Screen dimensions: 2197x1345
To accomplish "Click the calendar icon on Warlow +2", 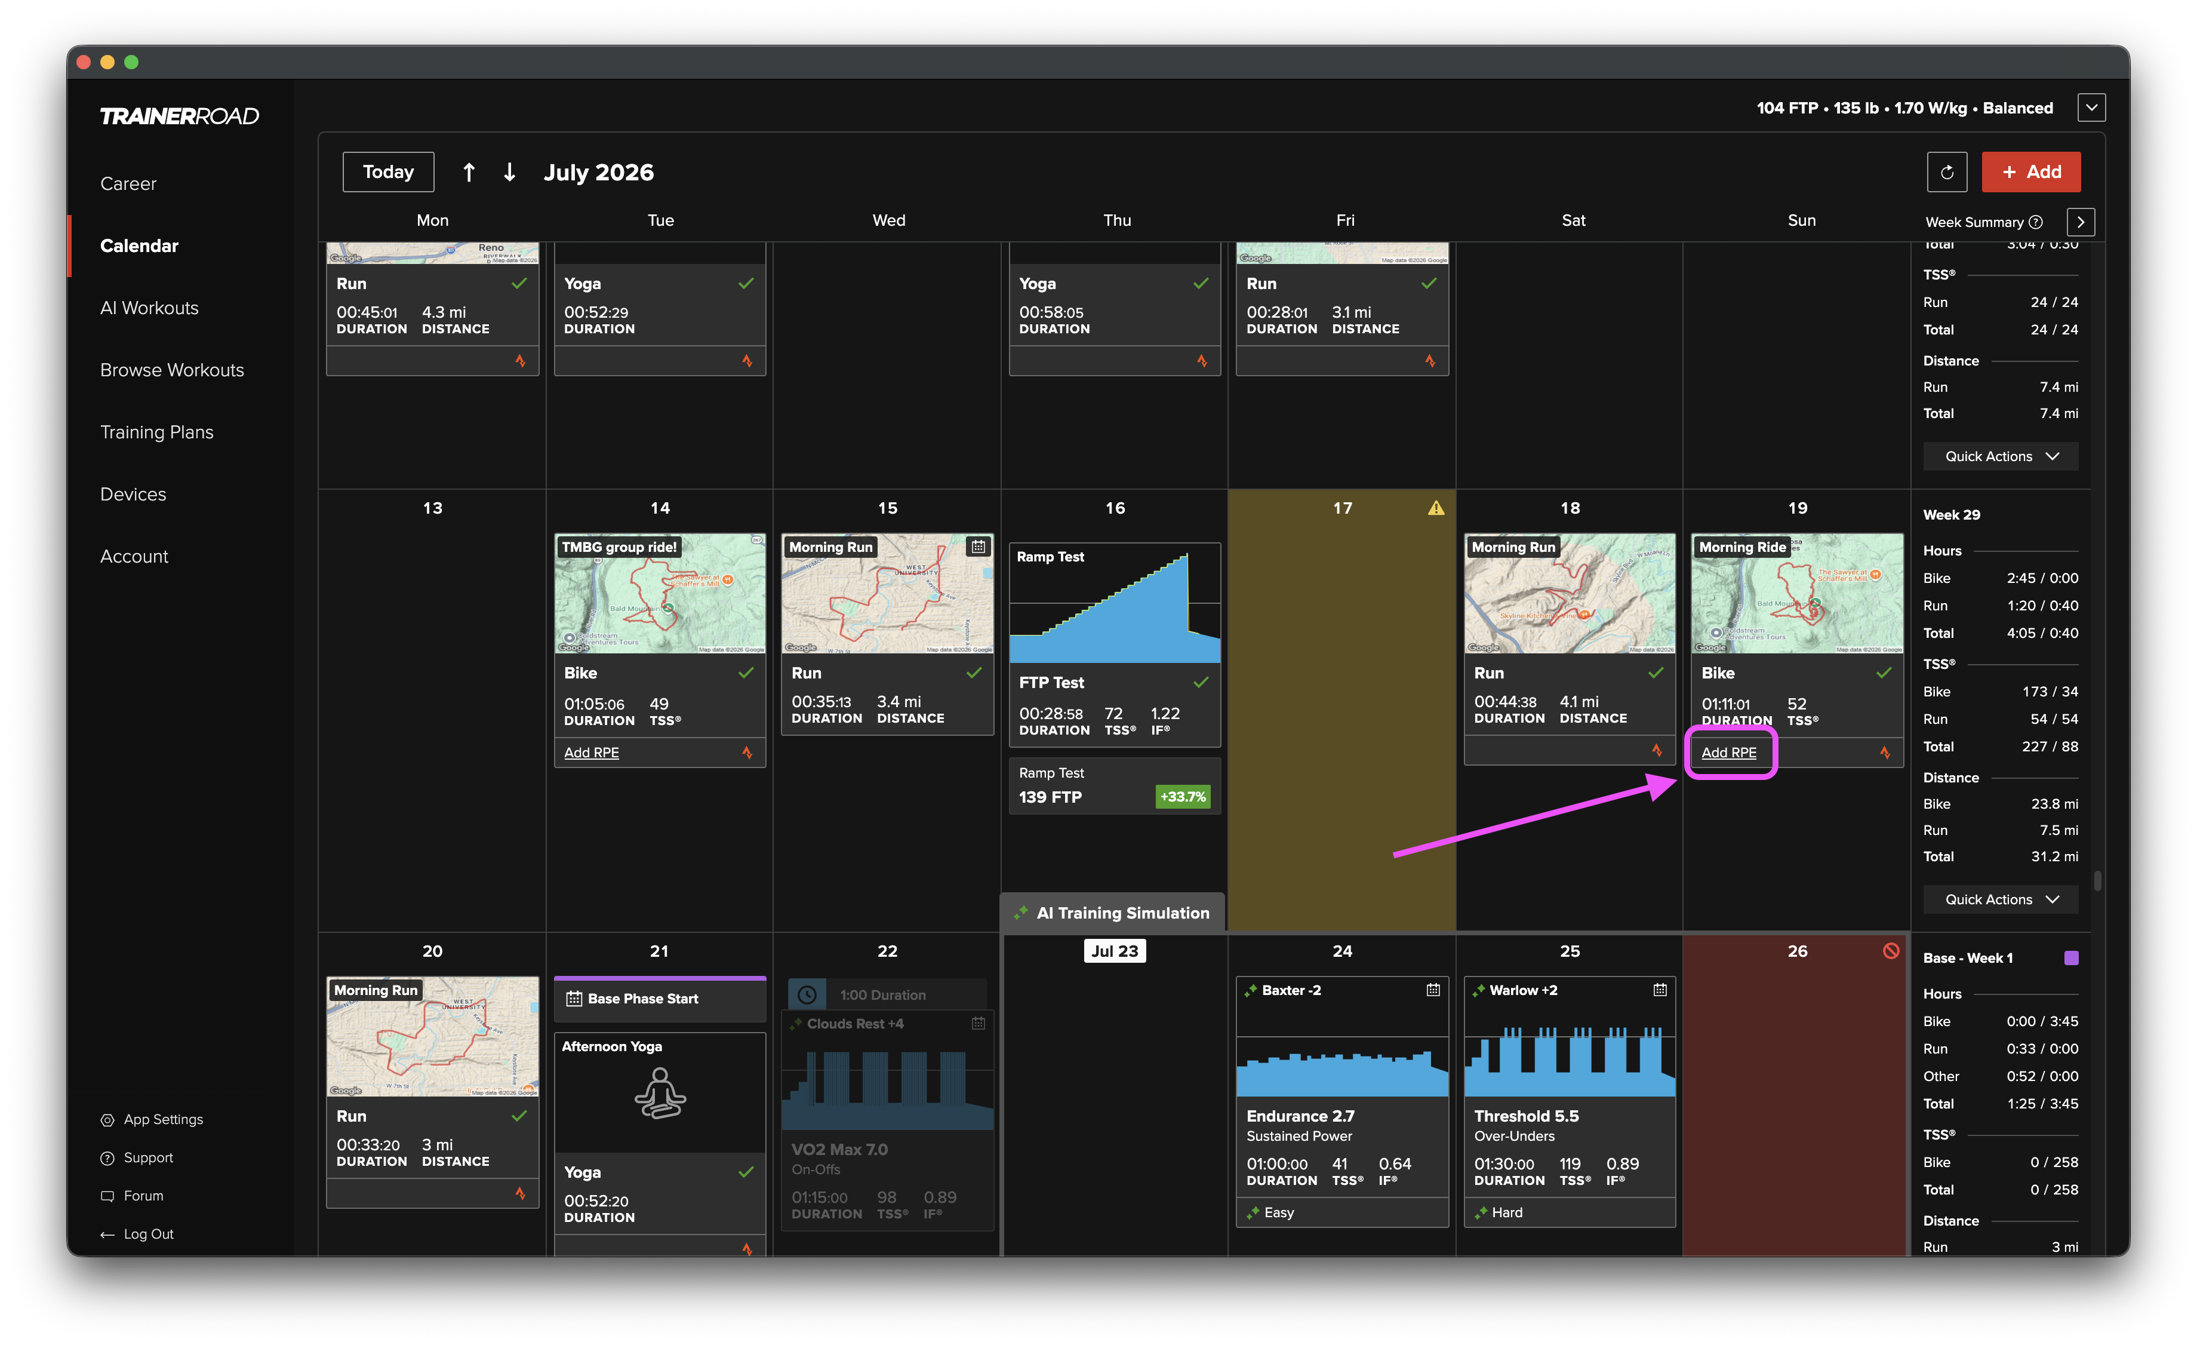I will 1660,990.
